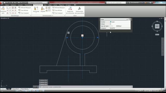Image resolution: width=166 pixels, height=93 pixels.
Task: Switch to the Annoter ribbon tab
Action: 20,5
